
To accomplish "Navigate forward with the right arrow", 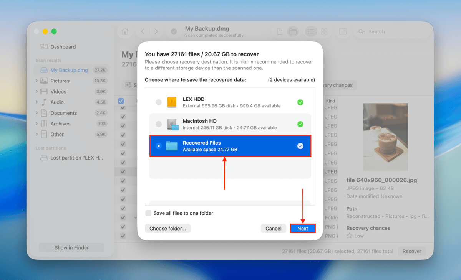I will click(156, 31).
